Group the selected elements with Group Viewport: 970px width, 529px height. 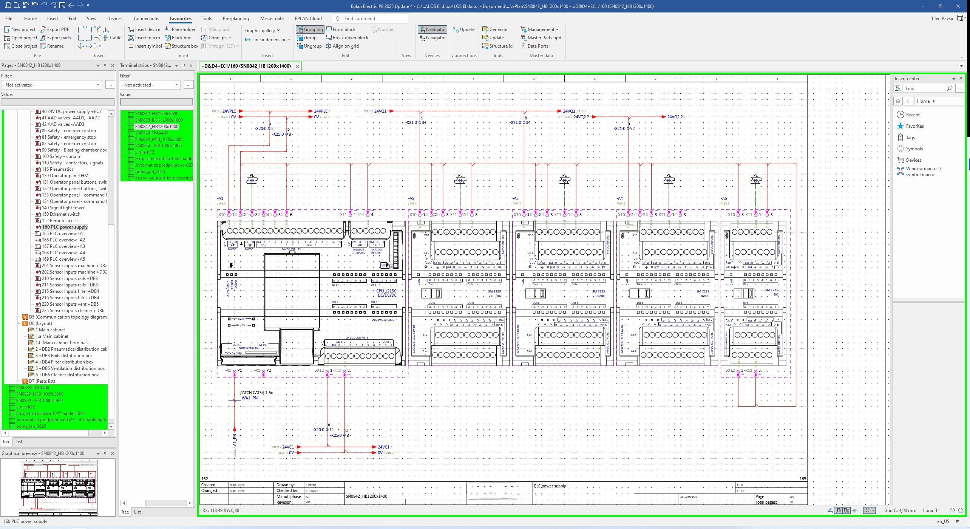pyautogui.click(x=307, y=38)
